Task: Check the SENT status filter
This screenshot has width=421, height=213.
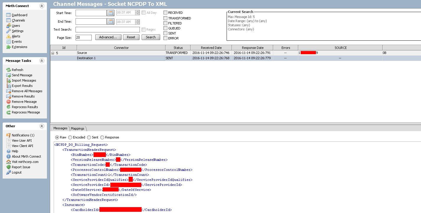Action: (166, 33)
